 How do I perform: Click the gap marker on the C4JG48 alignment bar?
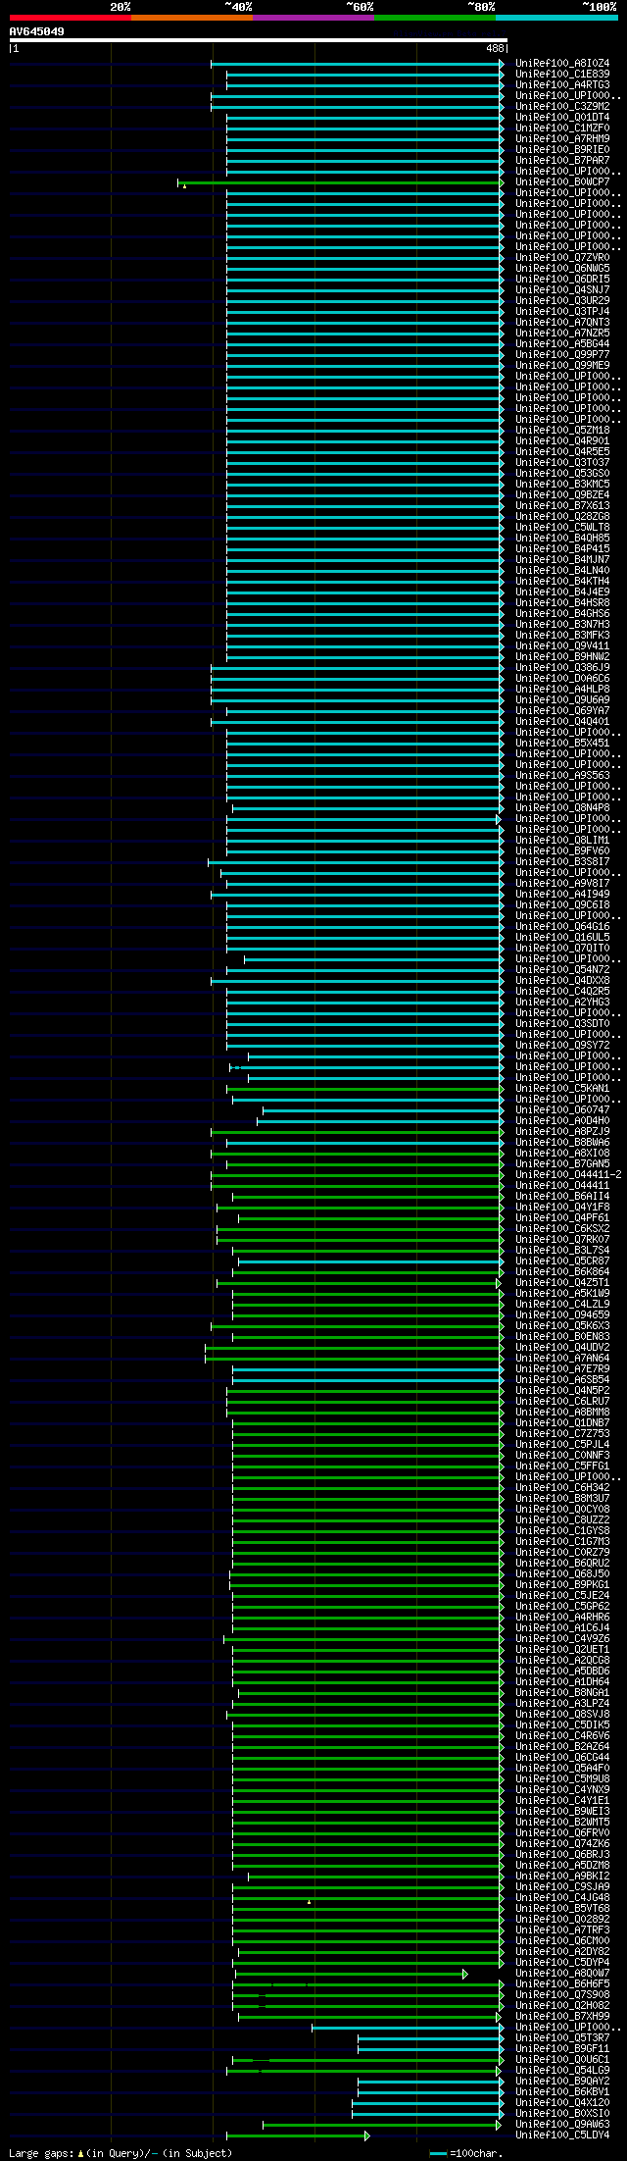point(309,1902)
